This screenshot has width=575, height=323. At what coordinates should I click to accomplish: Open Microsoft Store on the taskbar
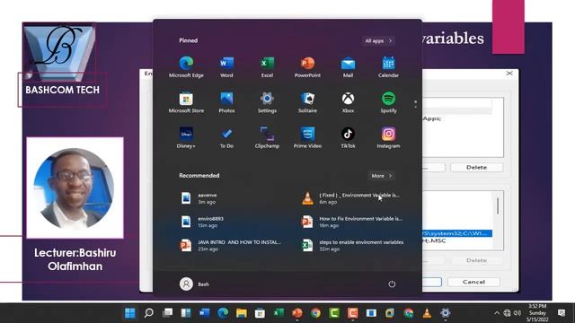click(260, 313)
